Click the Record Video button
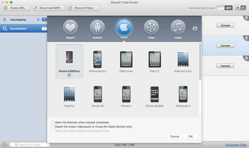 click(83, 8)
